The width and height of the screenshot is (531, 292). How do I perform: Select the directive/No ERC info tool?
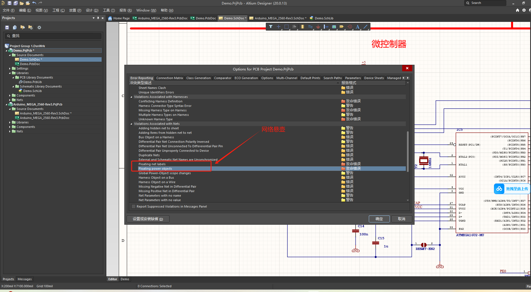coord(350,27)
